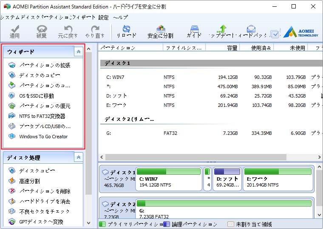
Task: Click the blue 論理パーティション legend swatch
Action: tap(167, 224)
